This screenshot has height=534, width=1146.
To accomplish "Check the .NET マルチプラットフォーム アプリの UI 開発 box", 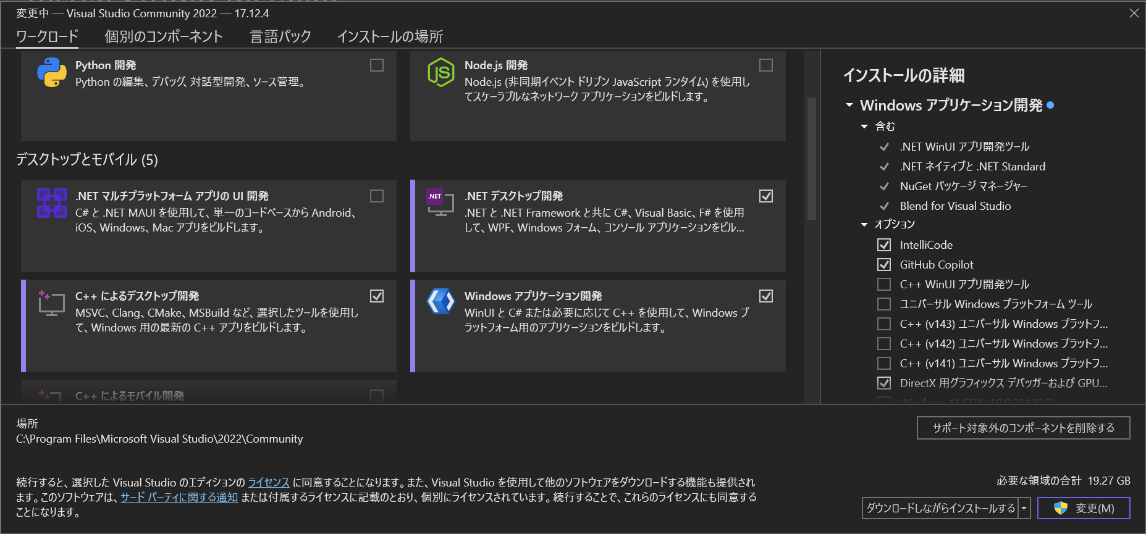I will (377, 196).
